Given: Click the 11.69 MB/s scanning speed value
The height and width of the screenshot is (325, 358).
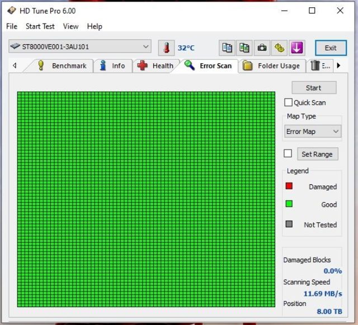Looking at the screenshot, I should click(x=323, y=294).
